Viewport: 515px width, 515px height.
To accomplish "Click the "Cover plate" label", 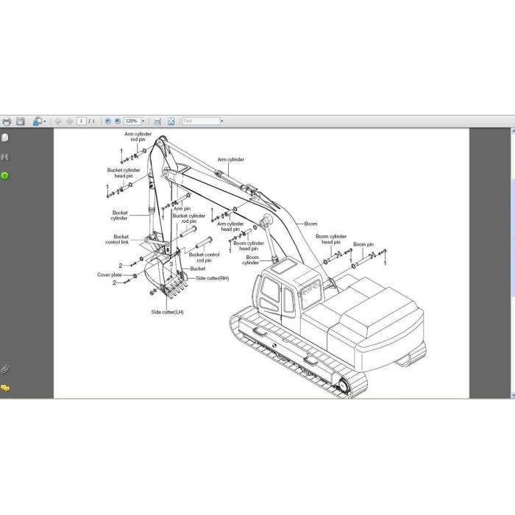I will click(x=110, y=275).
